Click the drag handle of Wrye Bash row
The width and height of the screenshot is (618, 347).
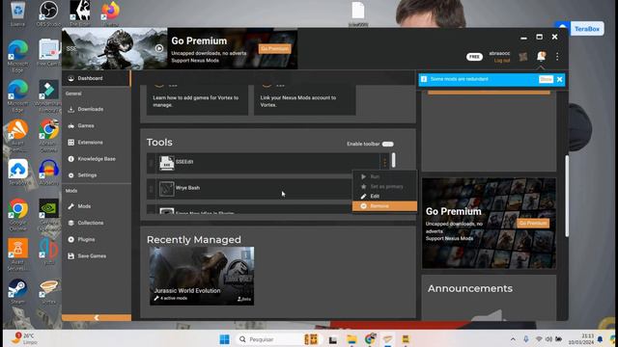pos(151,189)
